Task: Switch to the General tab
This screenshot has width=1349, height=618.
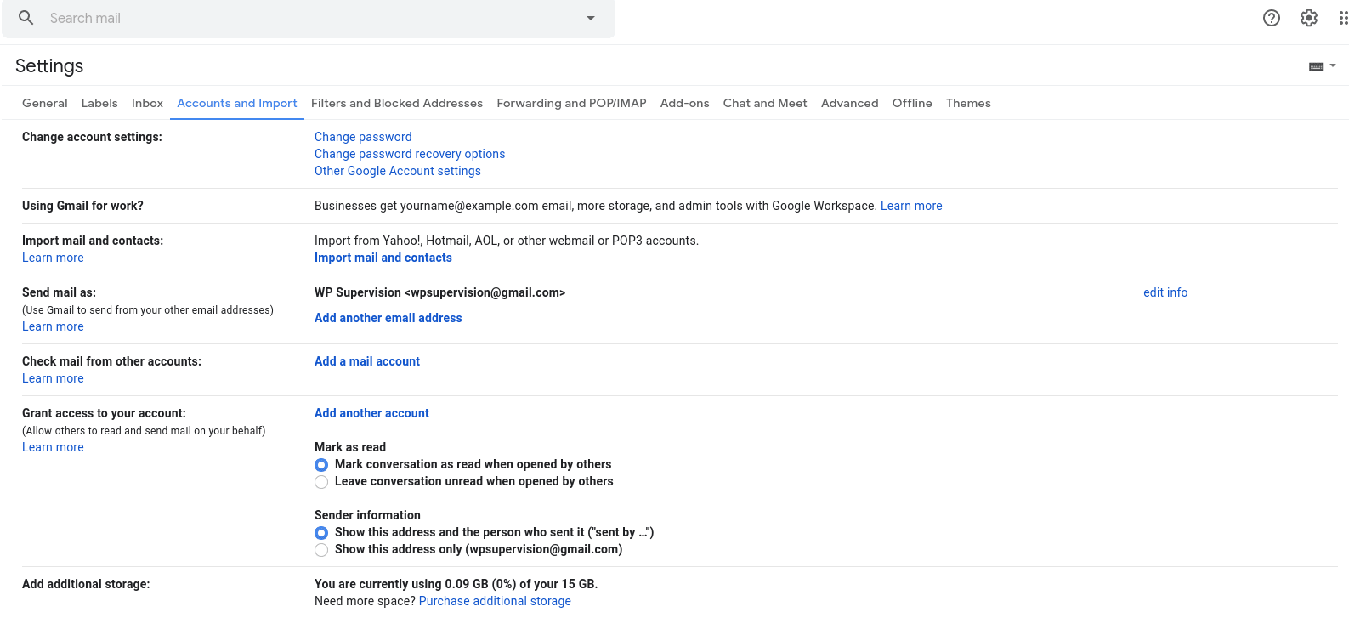Action: 45,103
